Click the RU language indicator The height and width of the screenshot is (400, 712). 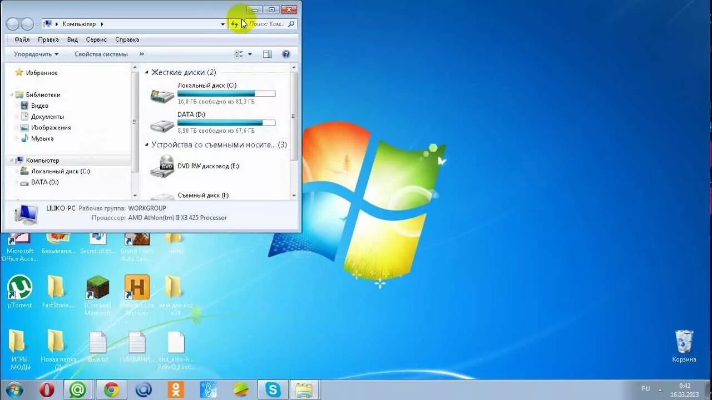645,388
